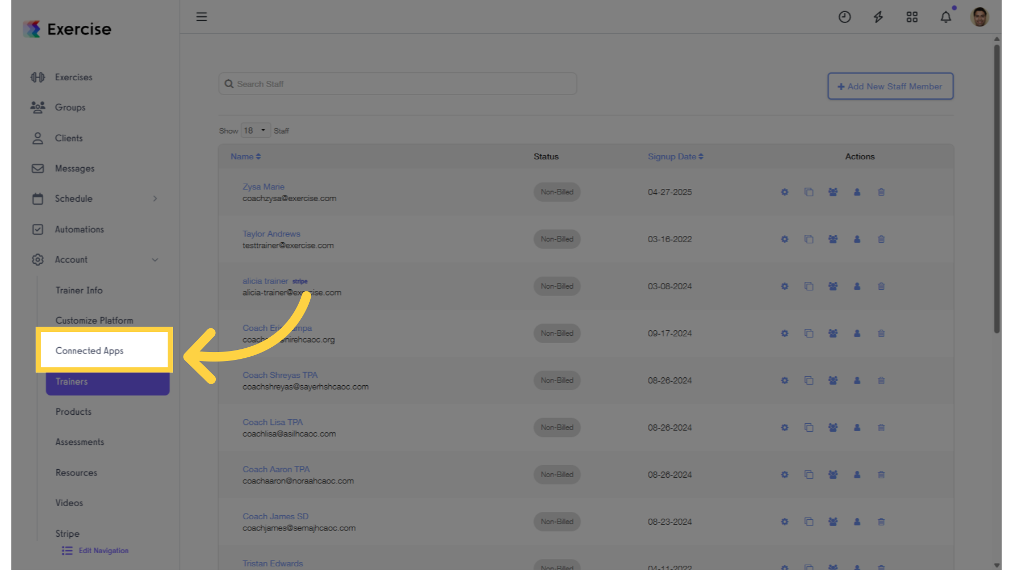Open Coach James SD staff profile

coord(275,516)
